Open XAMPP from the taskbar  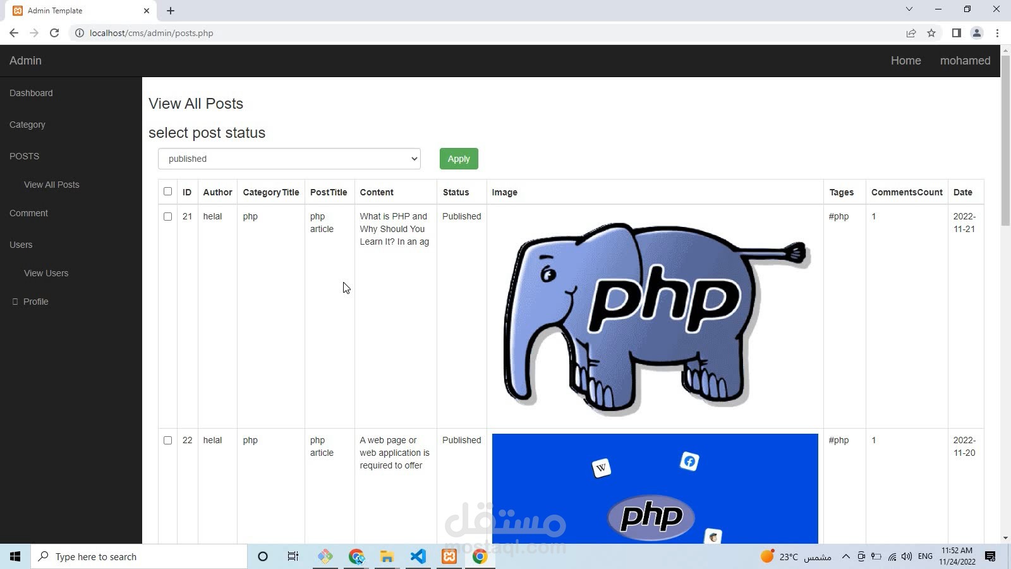coord(449,556)
